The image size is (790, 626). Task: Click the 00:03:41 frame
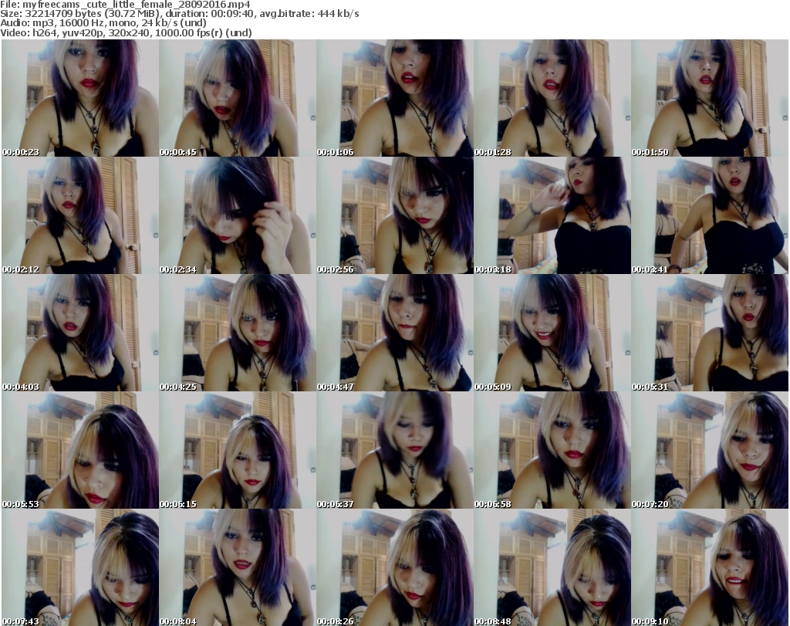tap(710, 215)
